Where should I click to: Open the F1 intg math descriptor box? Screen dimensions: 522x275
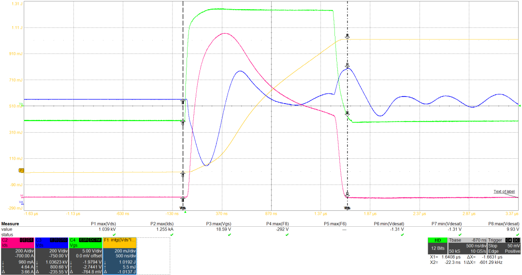click(x=119, y=256)
